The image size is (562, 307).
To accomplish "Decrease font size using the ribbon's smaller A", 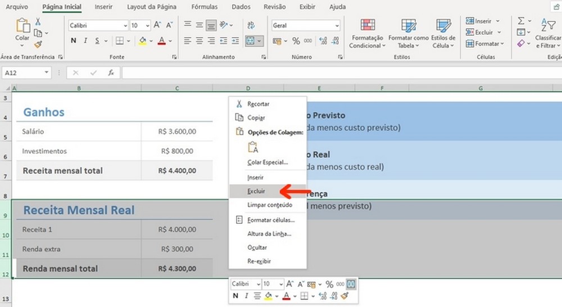I will [169, 25].
